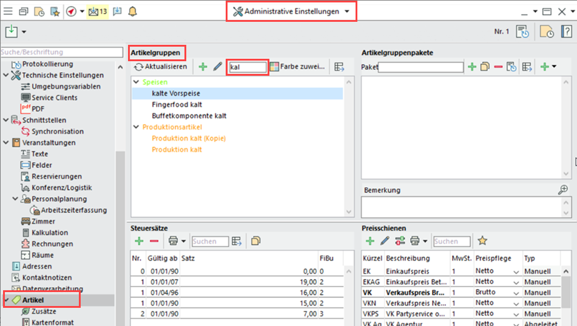Click the pencil edit icon in Artikelgruppen
Image resolution: width=577 pixels, height=326 pixels.
point(218,67)
